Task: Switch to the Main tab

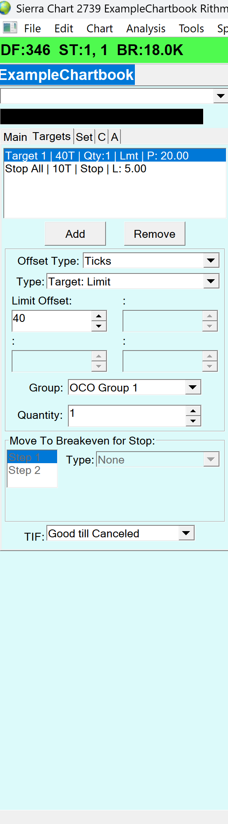Action: pos(15,137)
